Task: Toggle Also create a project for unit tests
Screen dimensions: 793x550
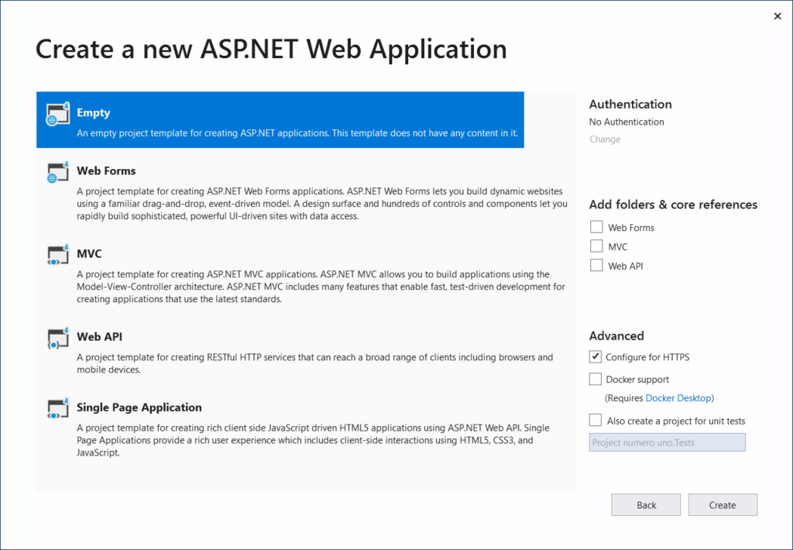Action: [596, 421]
